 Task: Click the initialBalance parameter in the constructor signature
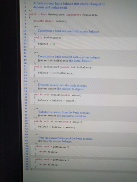coord(81,68)
